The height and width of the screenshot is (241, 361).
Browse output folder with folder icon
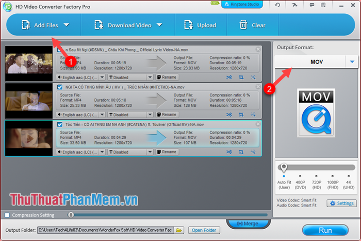pos(179,230)
